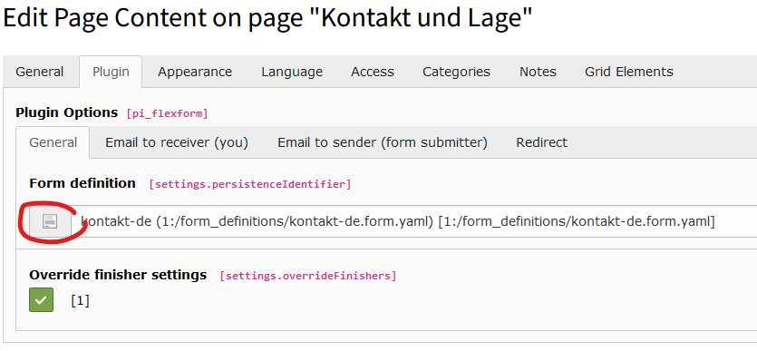Select the Plugin tab

(x=111, y=72)
